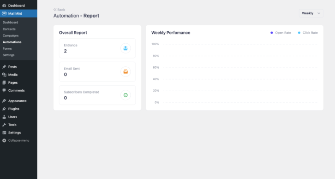This screenshot has height=179, width=335.
Task: Click the Entrance stat card
Action: pyautogui.click(x=97, y=48)
